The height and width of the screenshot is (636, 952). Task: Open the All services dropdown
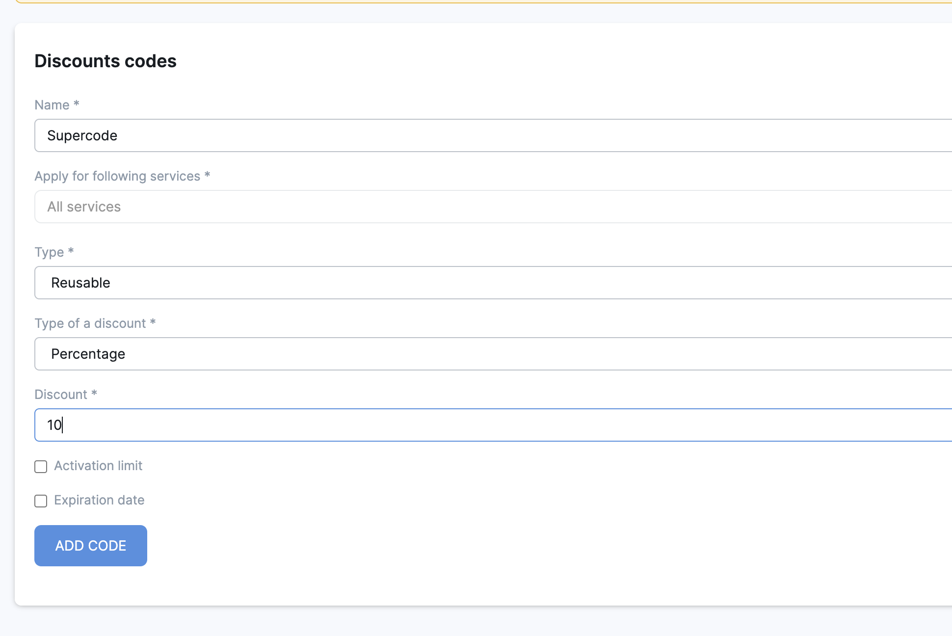tap(491, 207)
